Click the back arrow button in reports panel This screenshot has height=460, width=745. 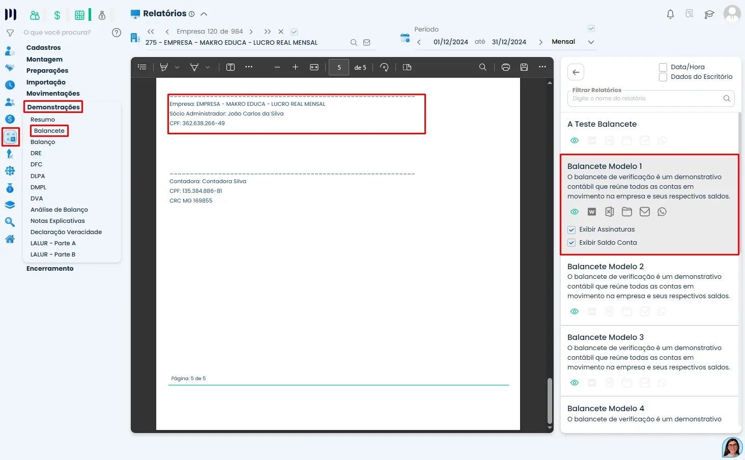pos(576,72)
